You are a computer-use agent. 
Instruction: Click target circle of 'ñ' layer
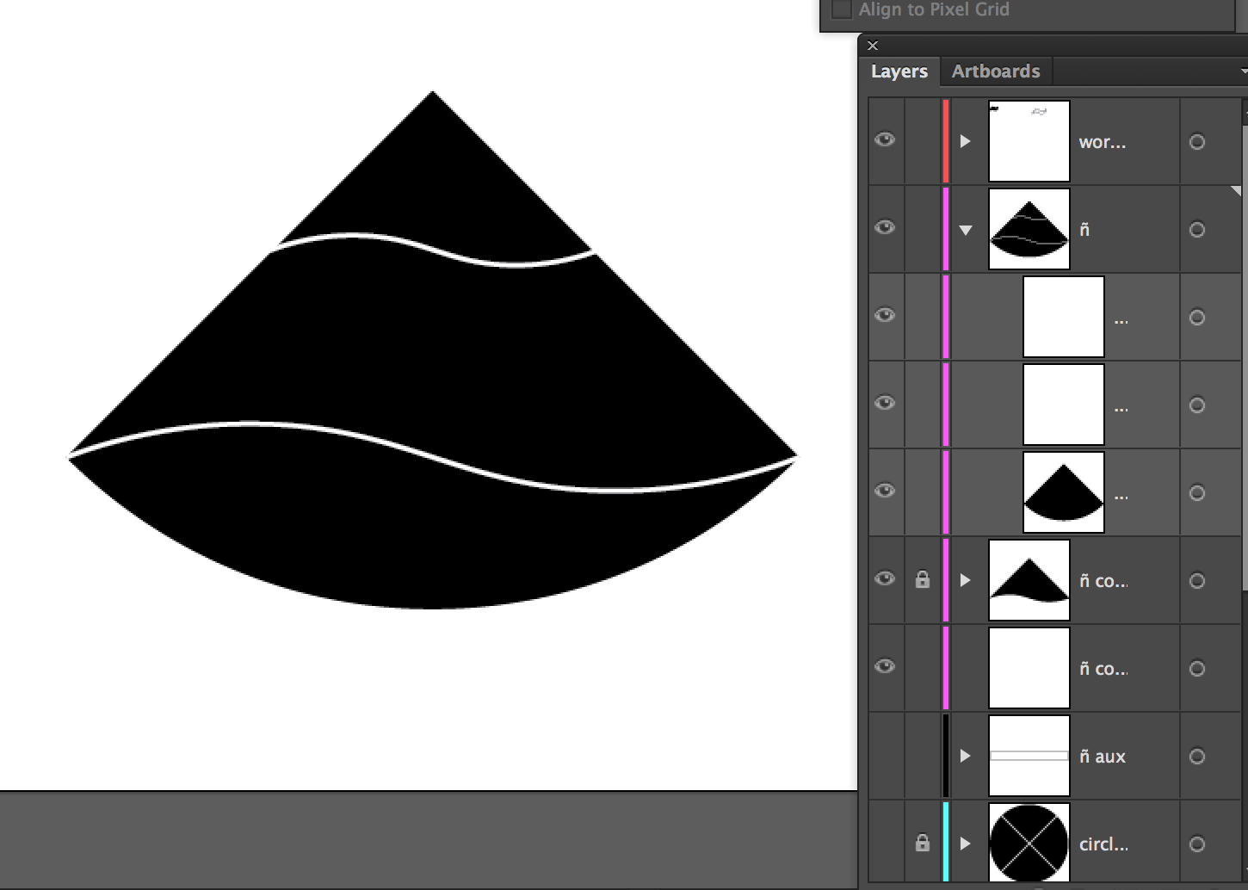[1197, 230]
